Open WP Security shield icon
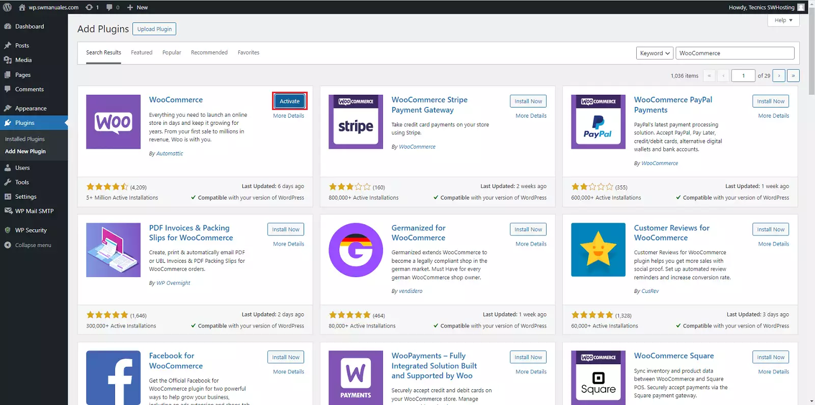This screenshot has width=815, height=405. (8, 230)
